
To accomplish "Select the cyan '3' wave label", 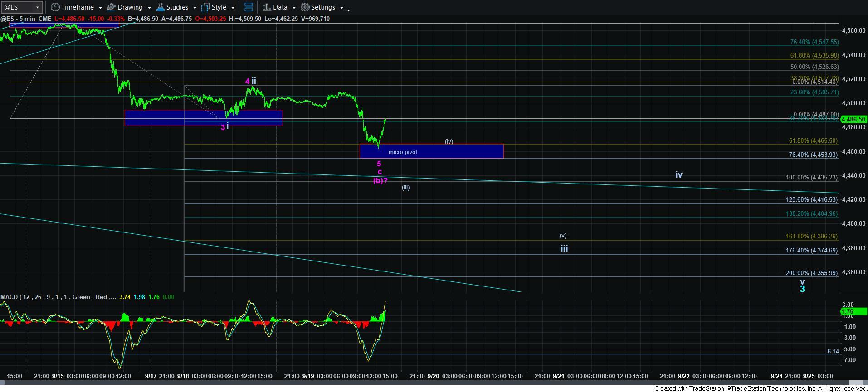I will (802, 288).
